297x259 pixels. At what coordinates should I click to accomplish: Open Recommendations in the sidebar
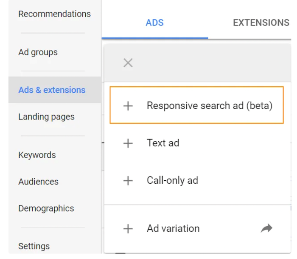tap(54, 14)
